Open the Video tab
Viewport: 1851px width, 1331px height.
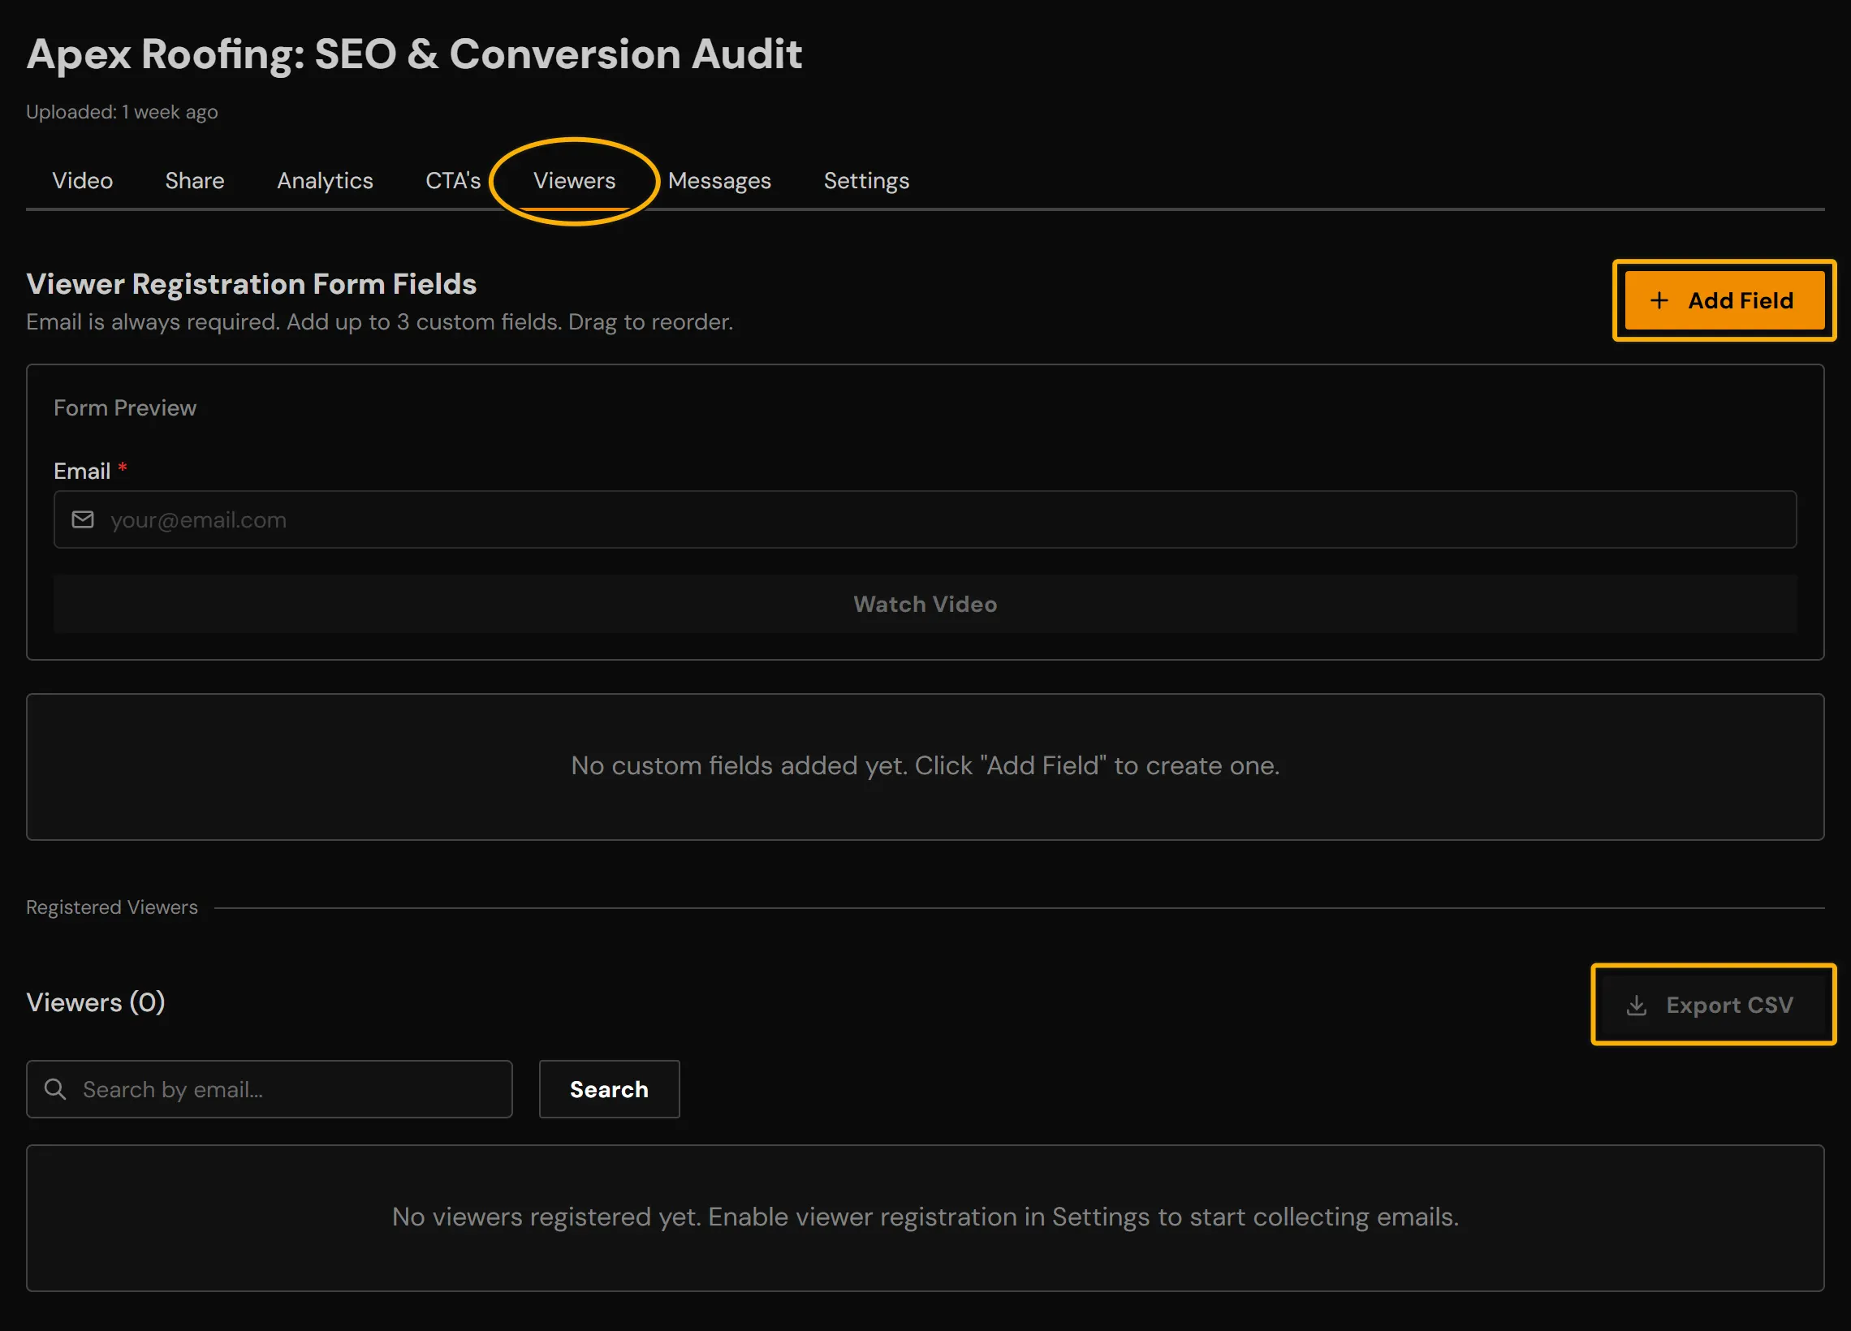click(x=83, y=180)
